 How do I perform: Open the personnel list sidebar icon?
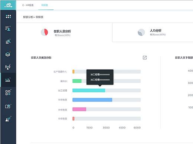[x=8, y=28]
